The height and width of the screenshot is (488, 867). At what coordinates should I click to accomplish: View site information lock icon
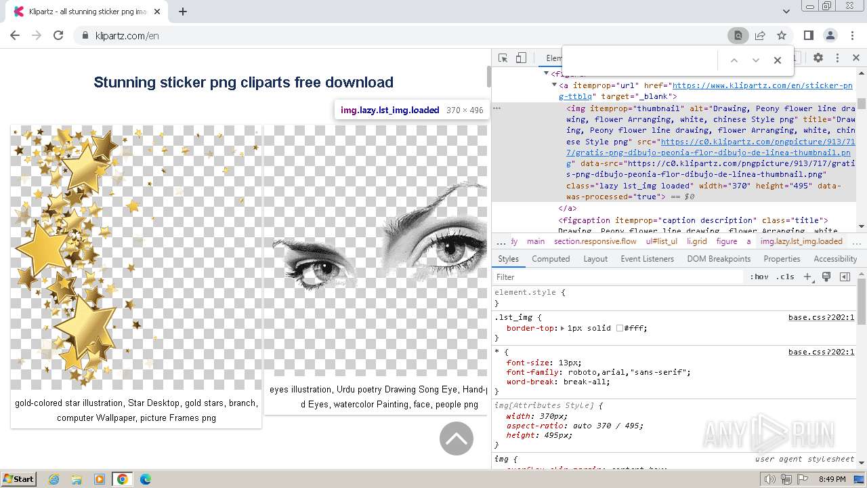pyautogui.click(x=85, y=35)
